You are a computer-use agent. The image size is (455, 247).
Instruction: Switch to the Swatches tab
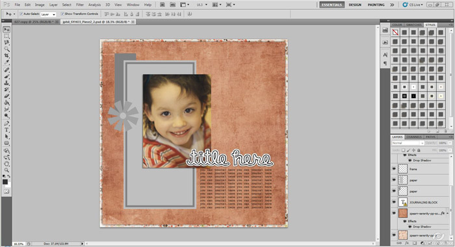tap(413, 25)
